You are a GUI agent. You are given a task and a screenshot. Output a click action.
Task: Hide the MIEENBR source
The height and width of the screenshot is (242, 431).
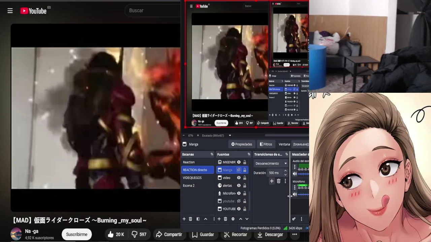click(239, 162)
